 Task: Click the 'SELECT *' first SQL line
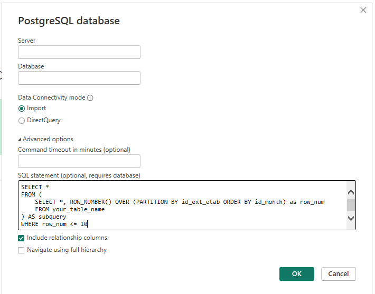point(35,187)
